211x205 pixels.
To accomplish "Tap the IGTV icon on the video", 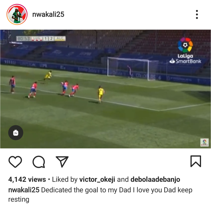I will coord(16,133).
